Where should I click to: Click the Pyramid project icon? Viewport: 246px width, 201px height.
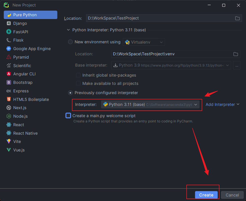(x=9, y=57)
